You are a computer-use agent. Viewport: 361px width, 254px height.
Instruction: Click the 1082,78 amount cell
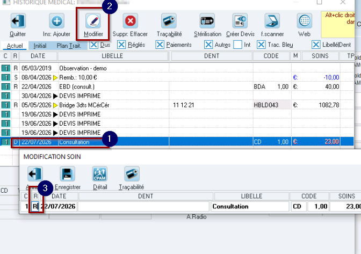(329, 105)
